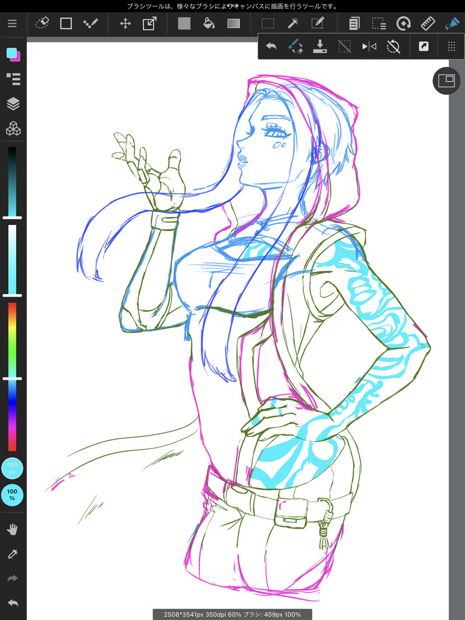Select the Magic Wand tool
The image size is (465, 620).
click(292, 23)
